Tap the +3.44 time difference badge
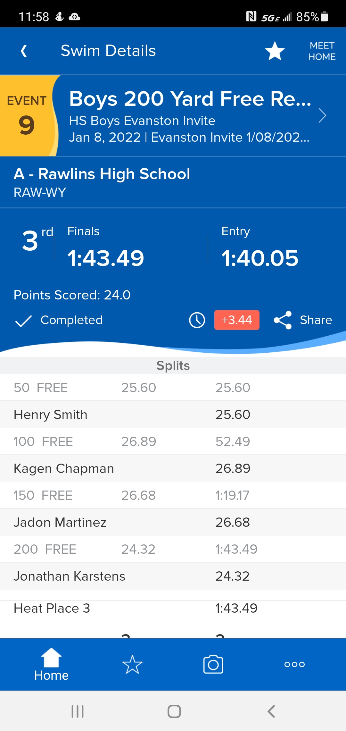This screenshot has width=346, height=731. (237, 320)
